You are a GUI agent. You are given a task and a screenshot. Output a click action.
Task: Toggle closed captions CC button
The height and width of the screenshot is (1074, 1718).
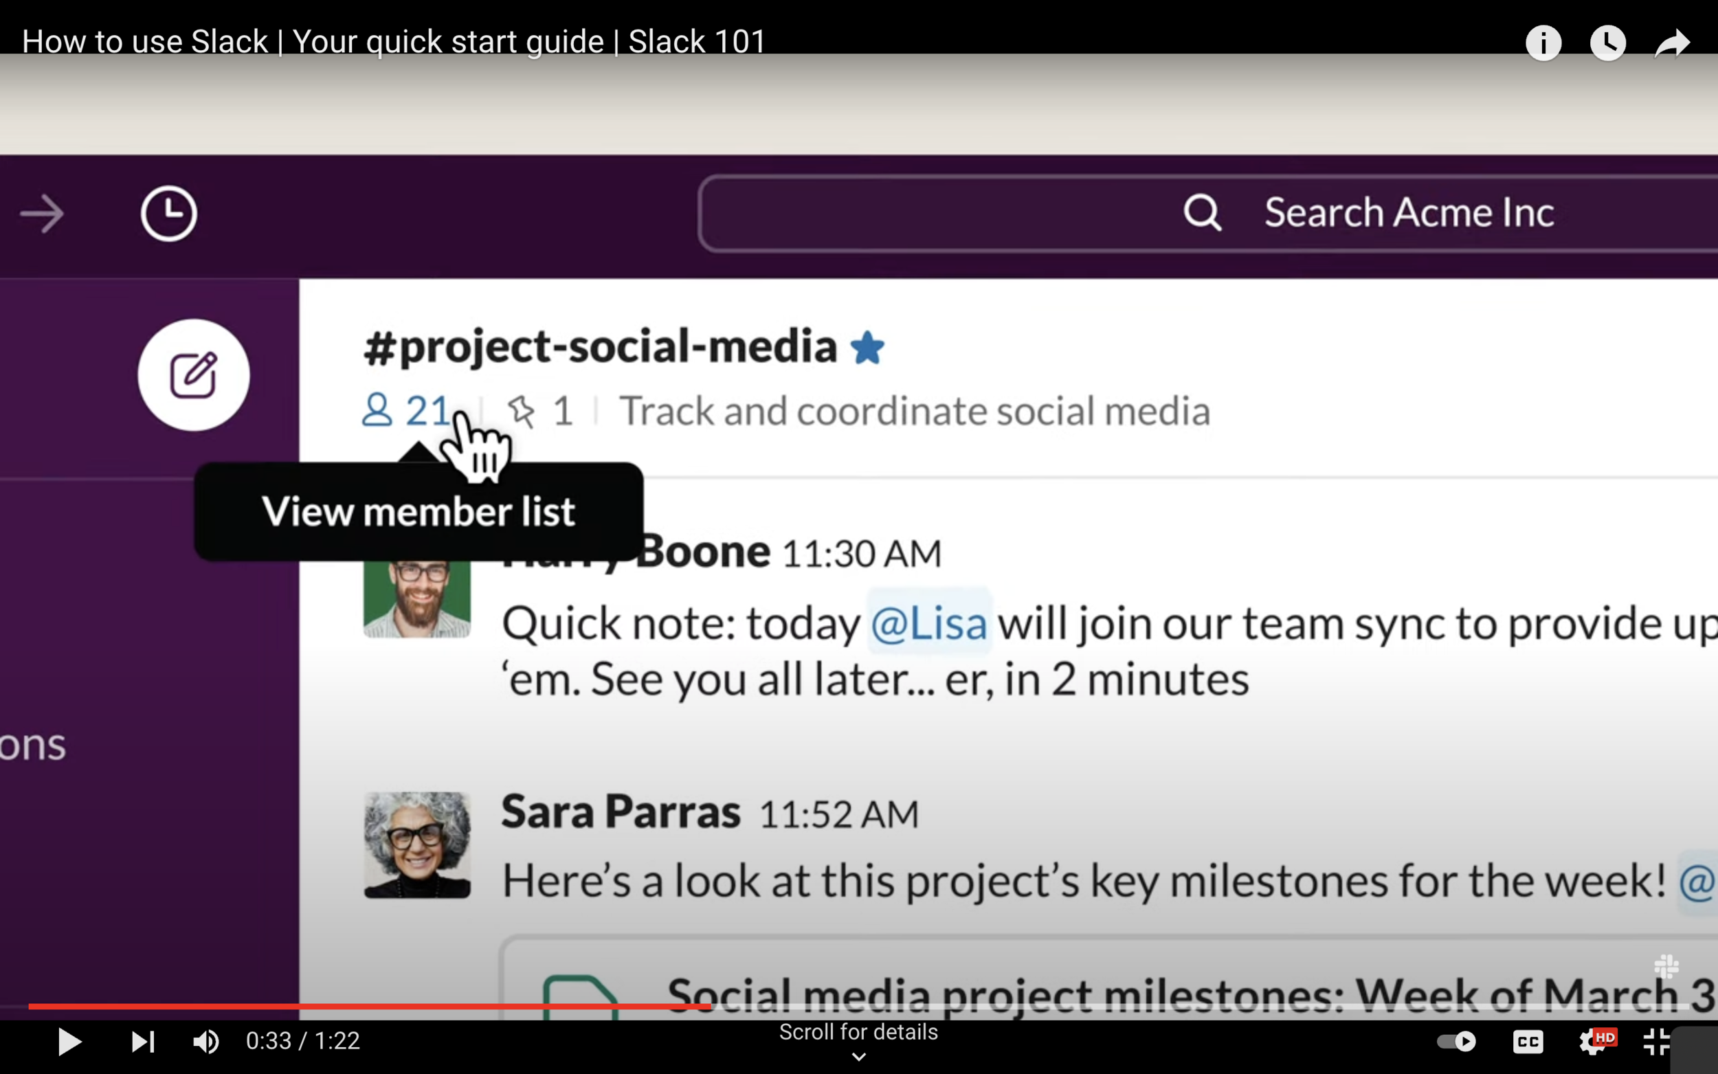(1528, 1041)
